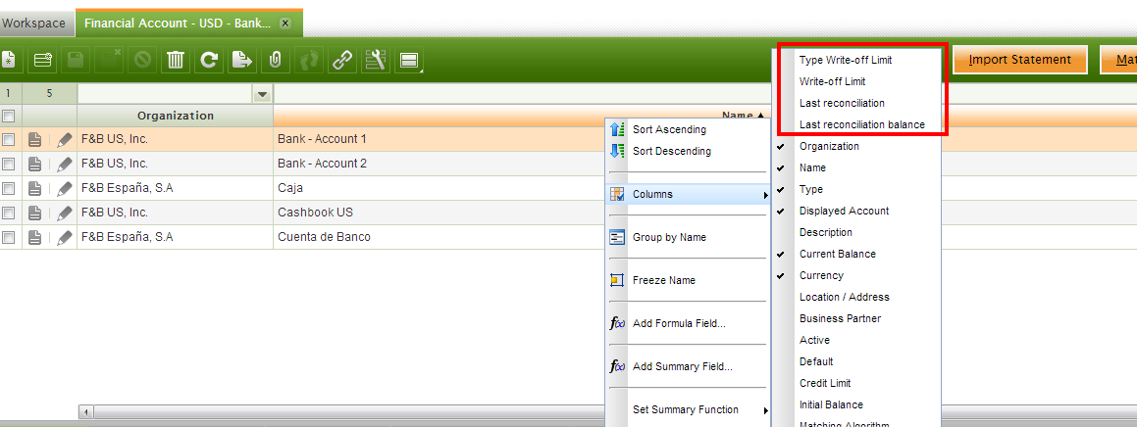The image size is (1137, 427).
Task: Show the Description column
Action: (855, 232)
